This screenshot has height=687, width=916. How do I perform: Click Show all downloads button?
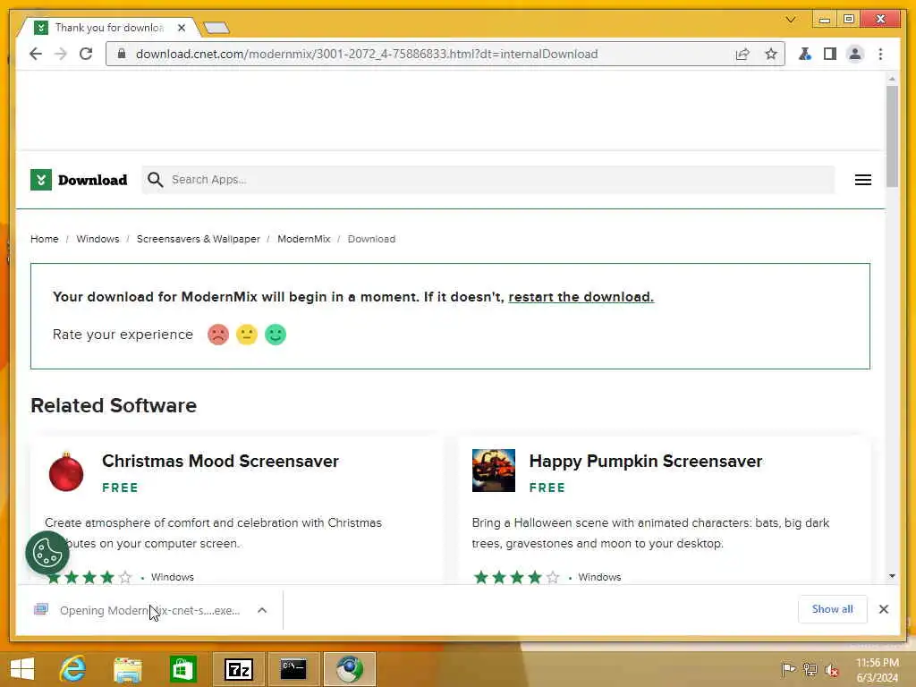click(832, 609)
